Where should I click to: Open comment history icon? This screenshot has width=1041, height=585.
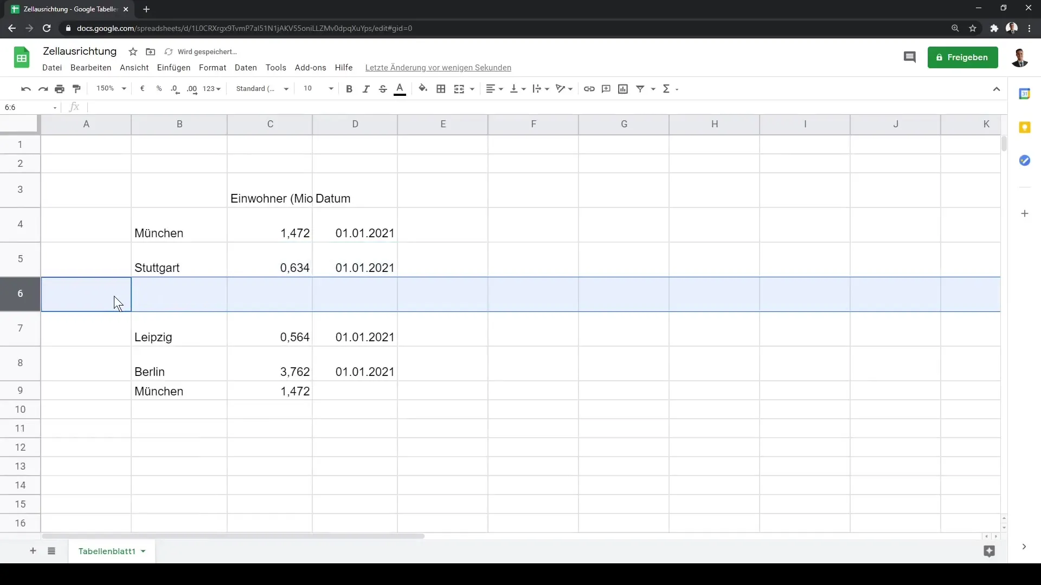click(909, 57)
